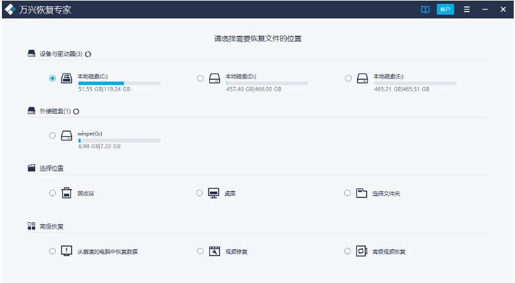The width and height of the screenshot is (515, 283).
Task: Choose the 桌面 radio button
Action: pos(200,193)
